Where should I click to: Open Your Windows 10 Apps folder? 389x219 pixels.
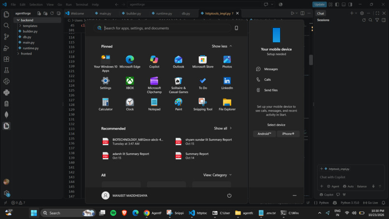point(105,64)
